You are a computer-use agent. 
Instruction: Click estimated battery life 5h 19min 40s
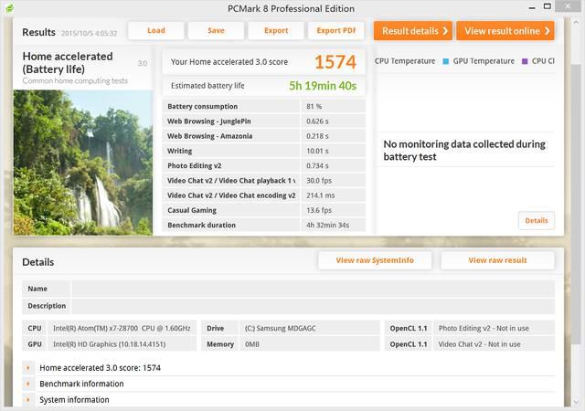point(323,86)
